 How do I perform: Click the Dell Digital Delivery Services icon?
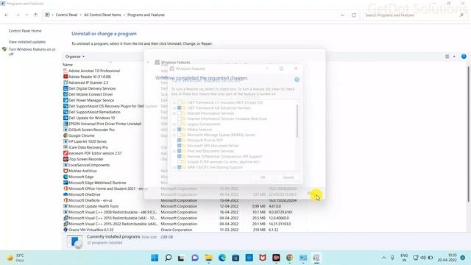[65, 88]
